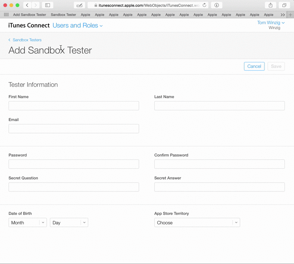Image resolution: width=294 pixels, height=264 pixels.
Task: Focus the Password field
Action: [x=74, y=164]
